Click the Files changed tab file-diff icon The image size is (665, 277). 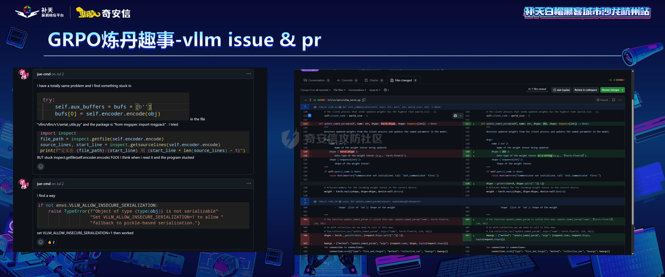click(392, 80)
